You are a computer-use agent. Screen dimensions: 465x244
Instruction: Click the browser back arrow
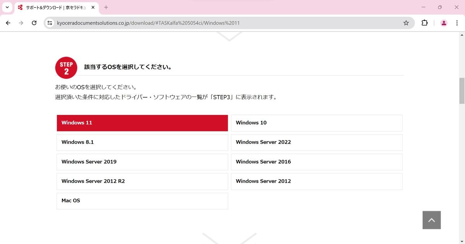pyautogui.click(x=8, y=23)
